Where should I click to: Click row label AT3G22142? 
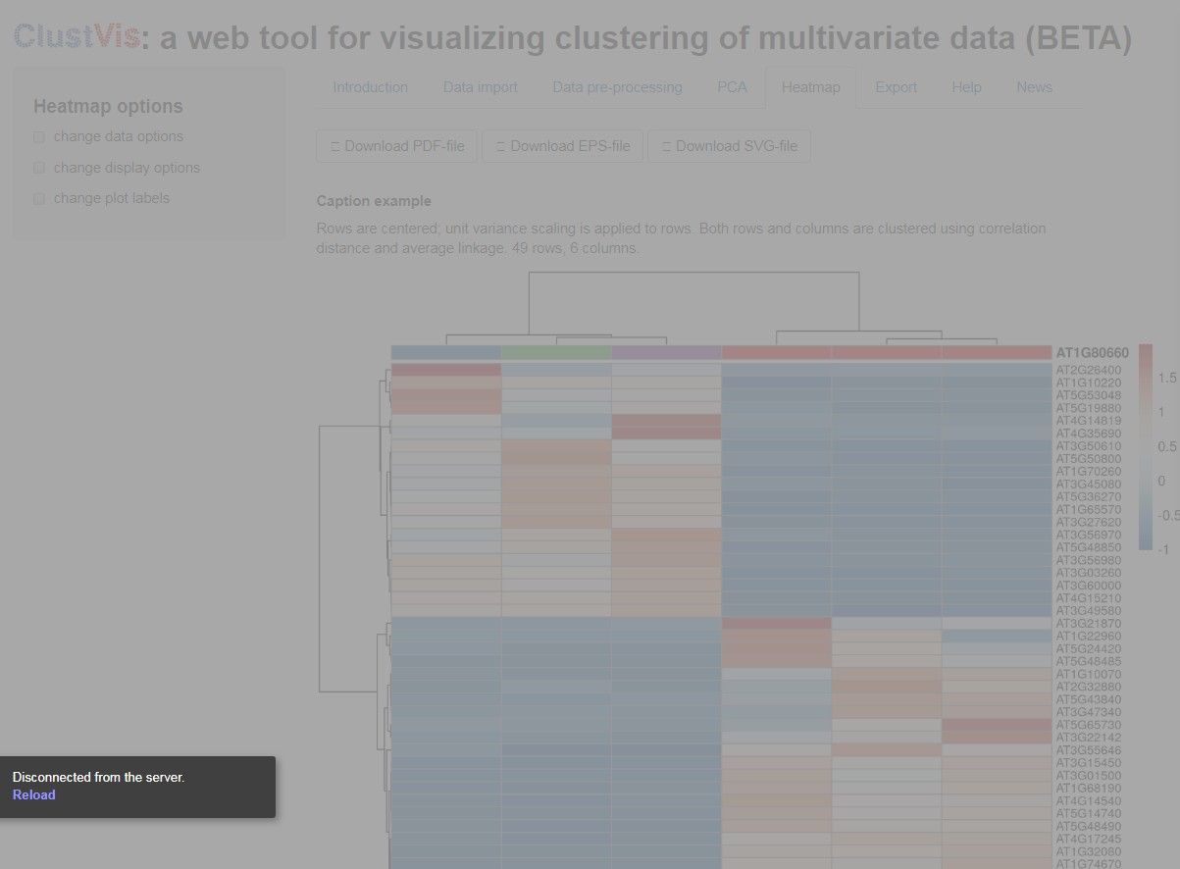click(x=1088, y=738)
